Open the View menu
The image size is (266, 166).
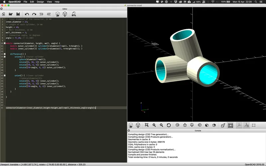click(49, 2)
